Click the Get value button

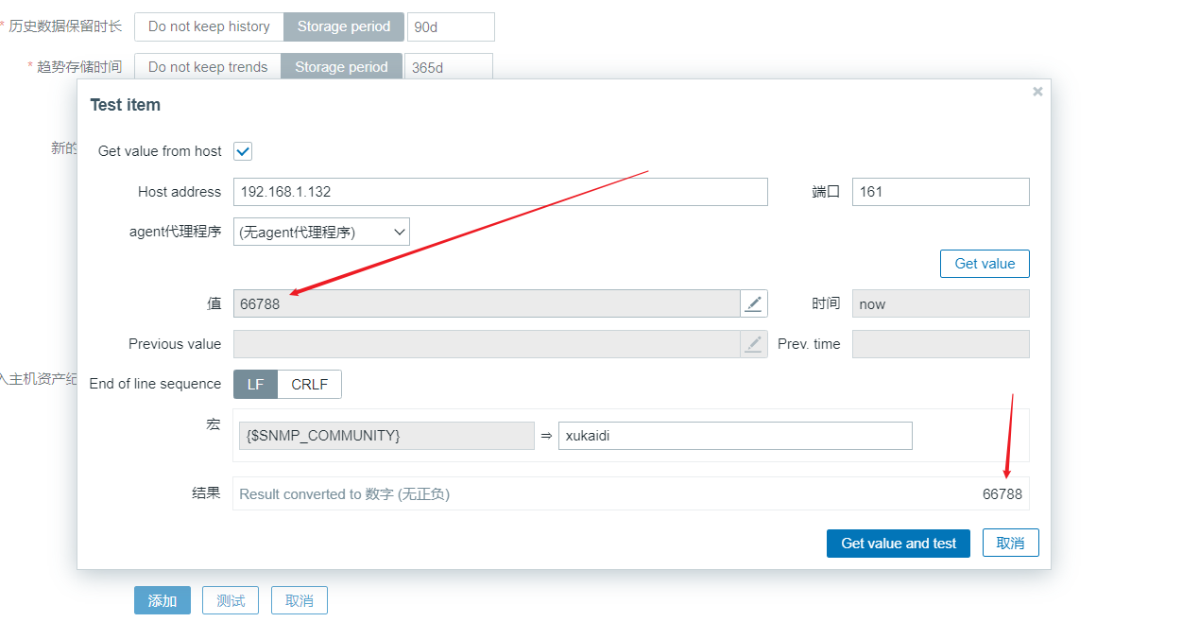click(985, 264)
